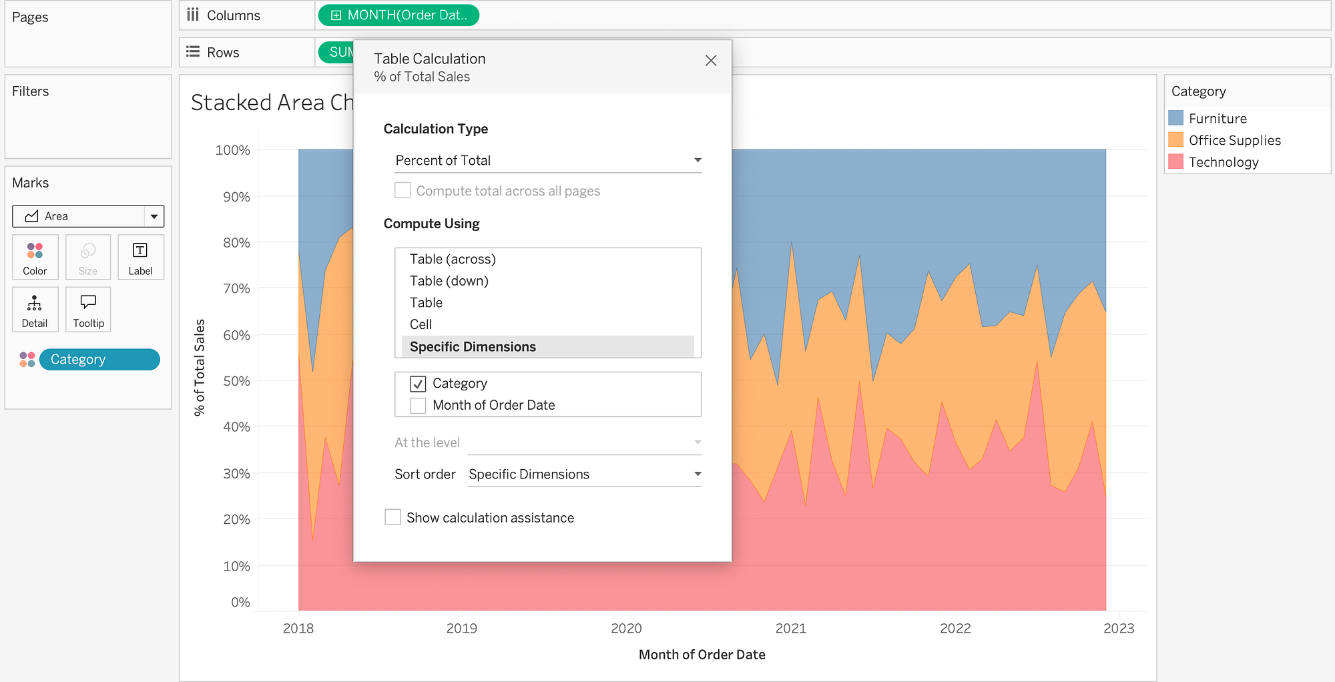Click the Category pill in Marks card
This screenshot has height=682, width=1335.
(x=99, y=360)
